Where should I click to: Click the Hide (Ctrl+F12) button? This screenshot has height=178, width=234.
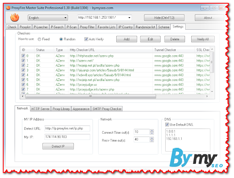164,18
